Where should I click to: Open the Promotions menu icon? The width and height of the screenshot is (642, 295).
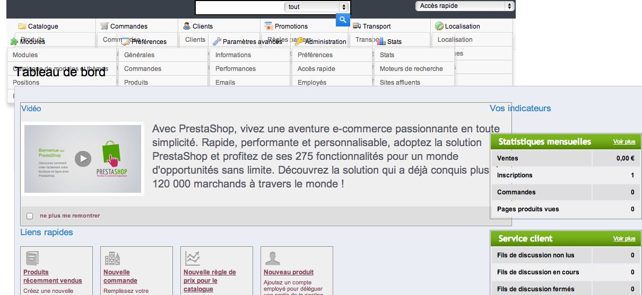(x=269, y=26)
